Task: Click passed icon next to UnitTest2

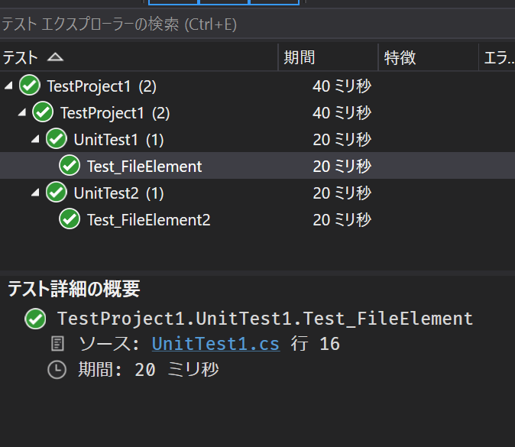Action: coord(57,193)
